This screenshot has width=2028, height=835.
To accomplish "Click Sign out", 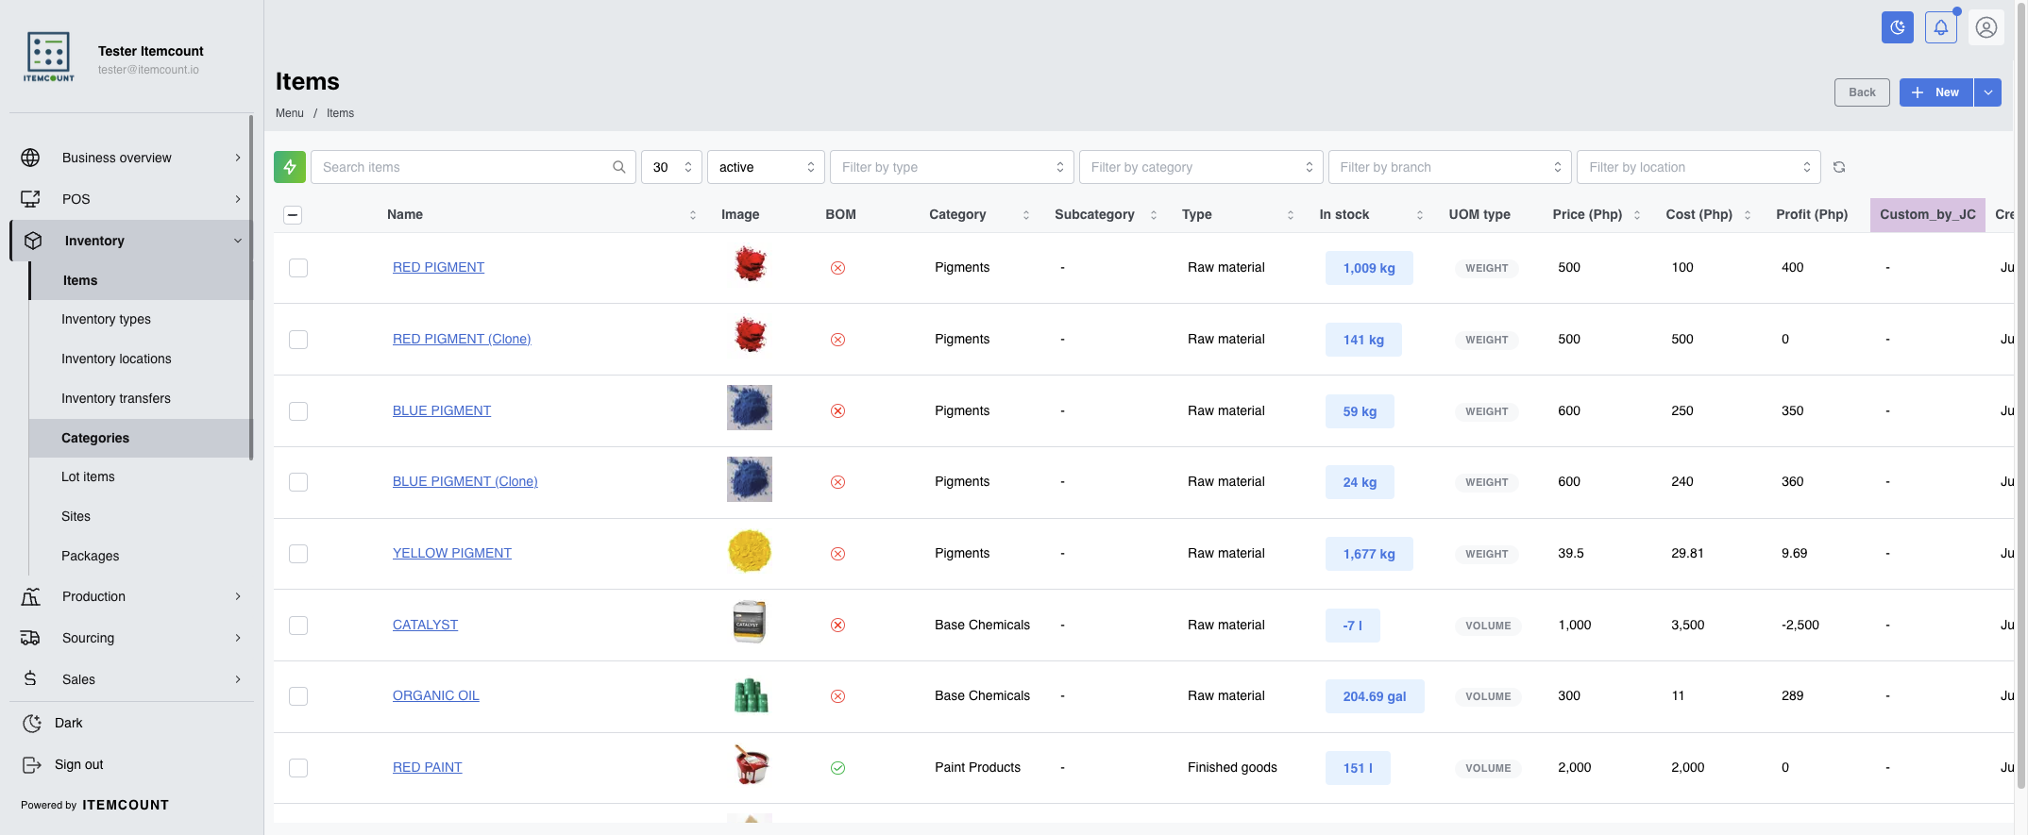I will click(x=79, y=764).
